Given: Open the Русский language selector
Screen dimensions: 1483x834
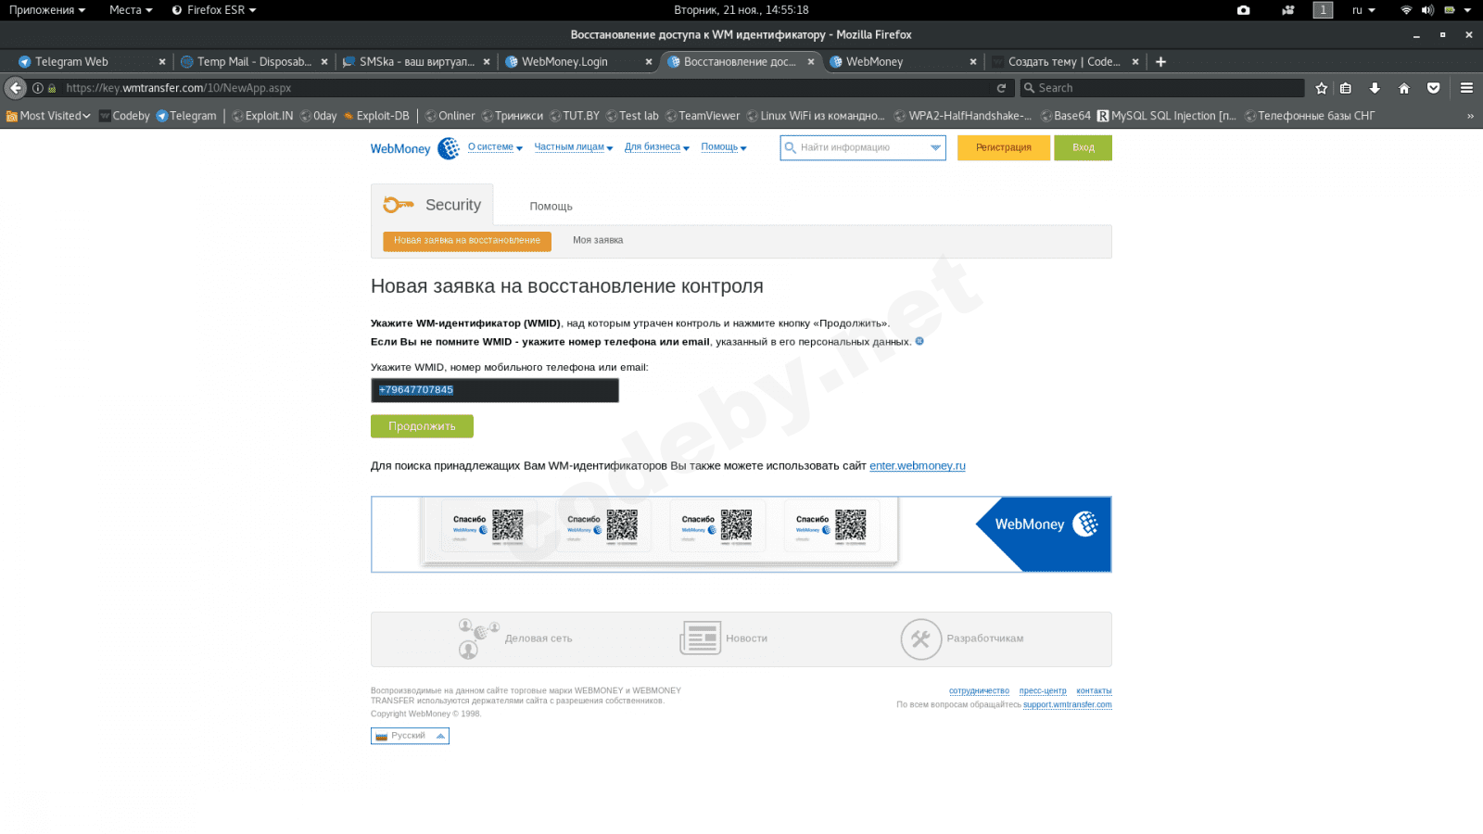Looking at the screenshot, I should click(x=410, y=736).
